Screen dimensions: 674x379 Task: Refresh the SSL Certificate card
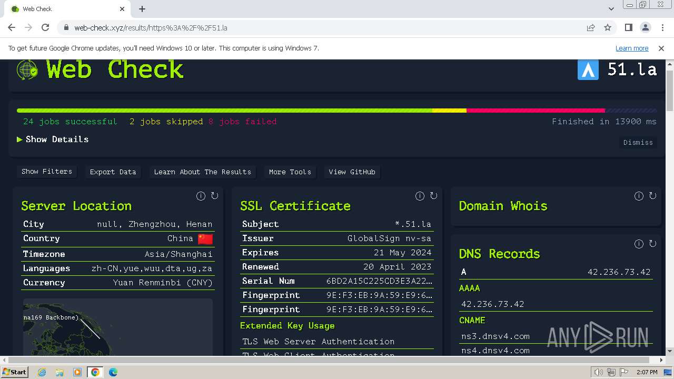click(x=433, y=196)
